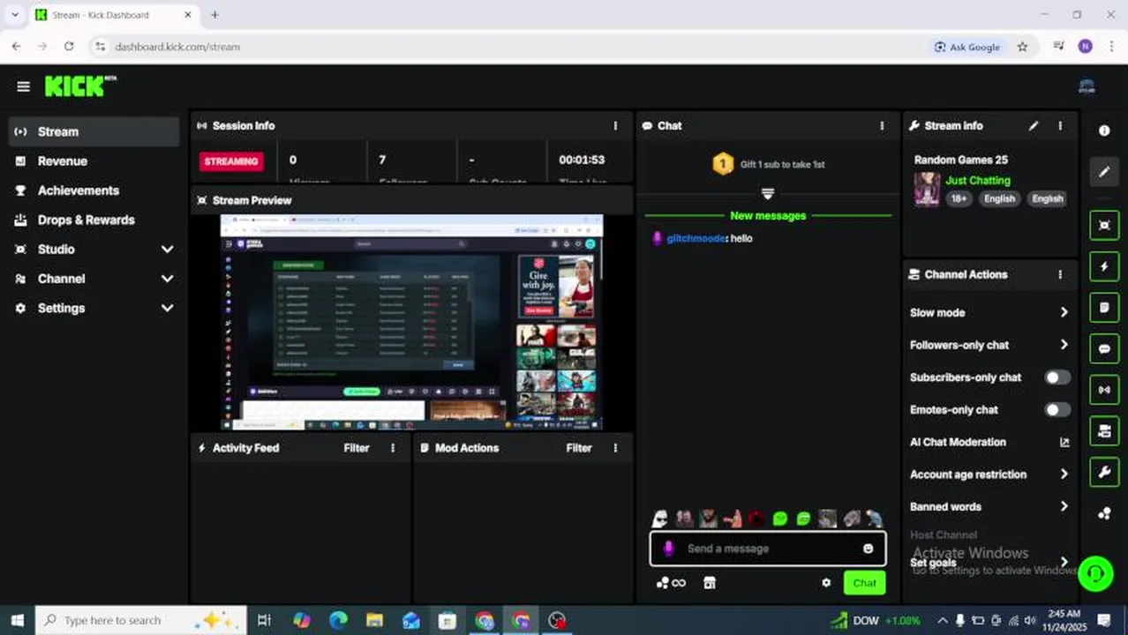Open Microsoft Edge from taskbar

point(338,620)
